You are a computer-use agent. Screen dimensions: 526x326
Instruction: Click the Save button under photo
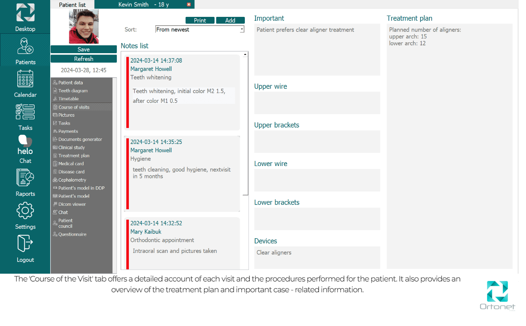tap(83, 50)
